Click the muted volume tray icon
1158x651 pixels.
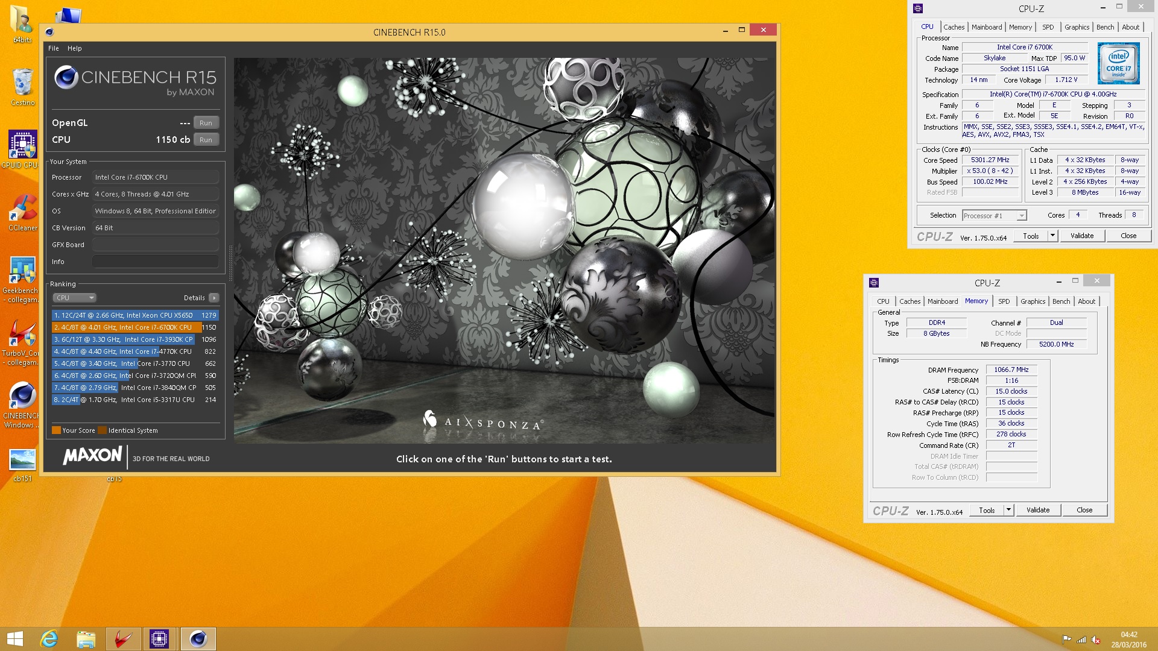[1096, 640]
